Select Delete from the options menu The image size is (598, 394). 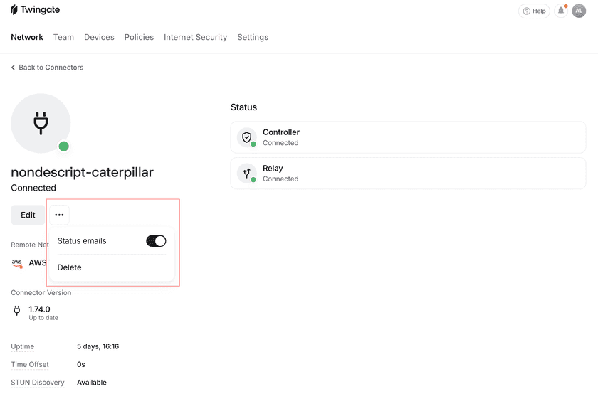point(70,267)
